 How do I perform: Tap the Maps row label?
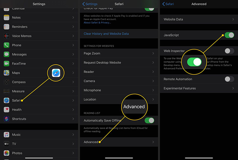tap(16, 73)
